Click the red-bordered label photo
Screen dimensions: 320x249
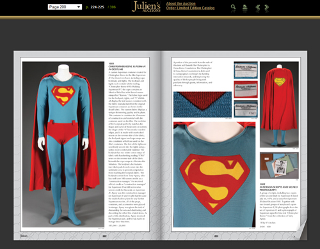[246, 89]
